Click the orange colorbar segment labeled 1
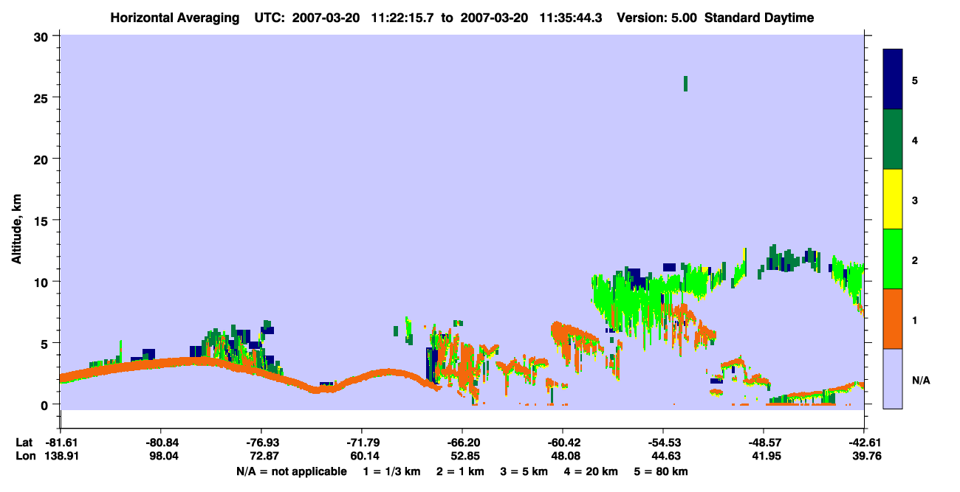The height and width of the screenshot is (492, 960). tap(893, 319)
